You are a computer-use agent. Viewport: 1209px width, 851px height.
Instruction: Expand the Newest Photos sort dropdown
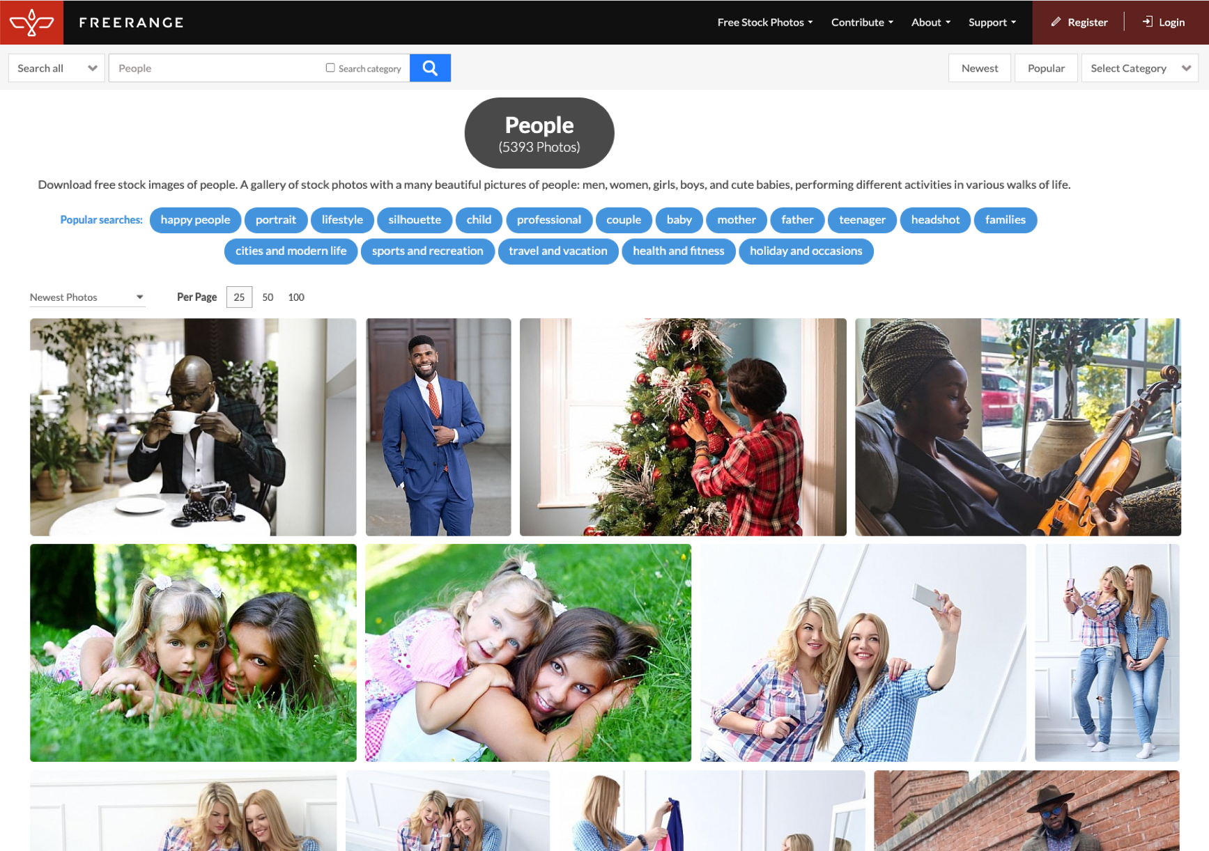point(87,297)
